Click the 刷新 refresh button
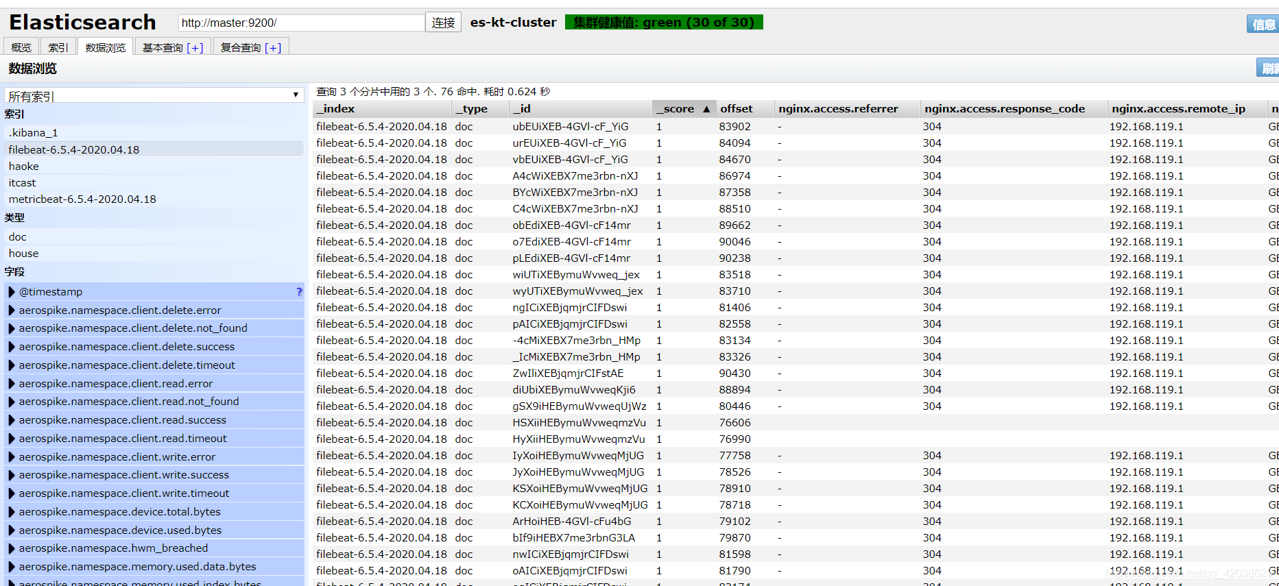Viewport: 1279px width, 586px height. pos(1268,68)
